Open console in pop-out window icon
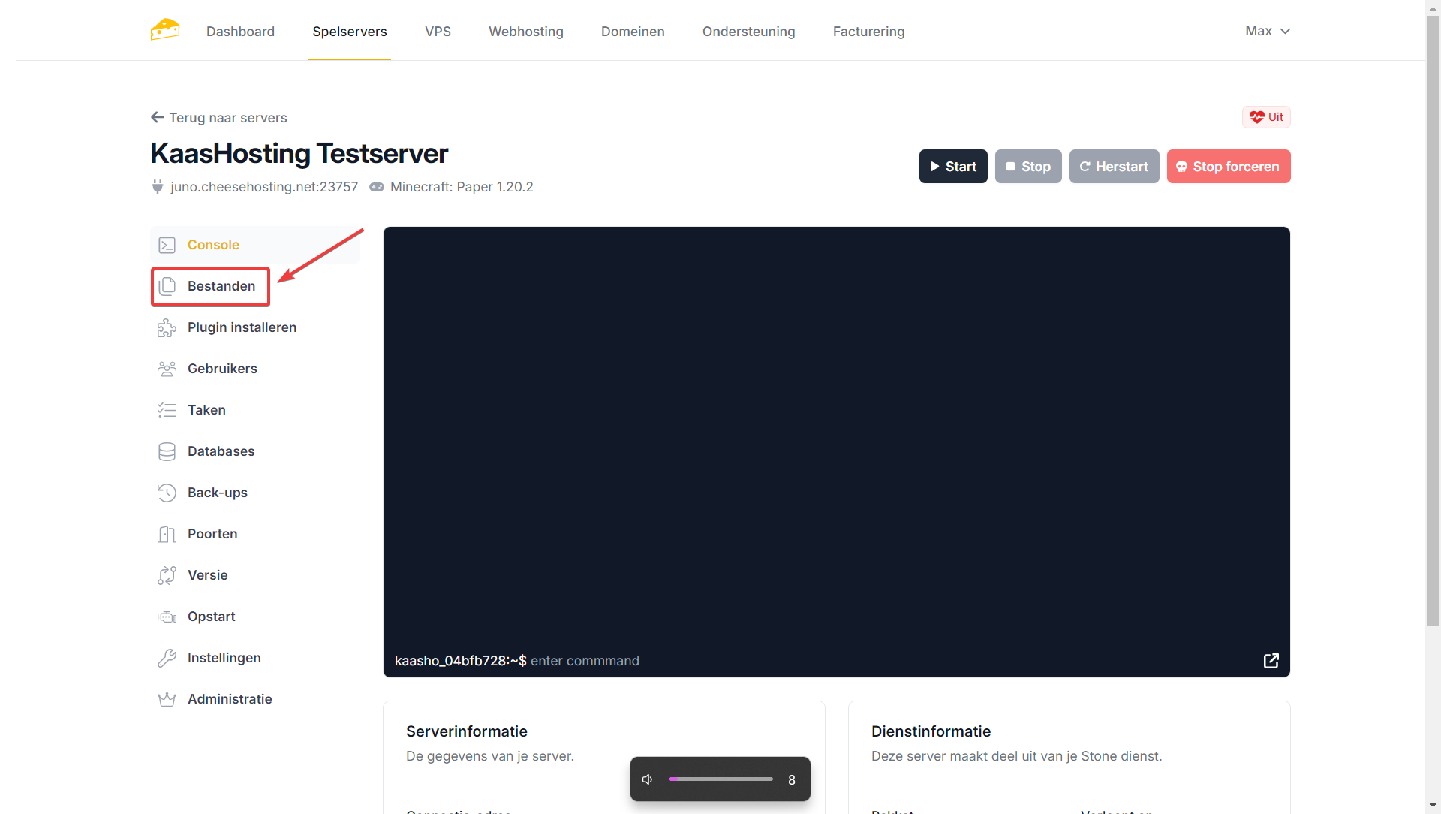The image size is (1441, 814). (1271, 661)
